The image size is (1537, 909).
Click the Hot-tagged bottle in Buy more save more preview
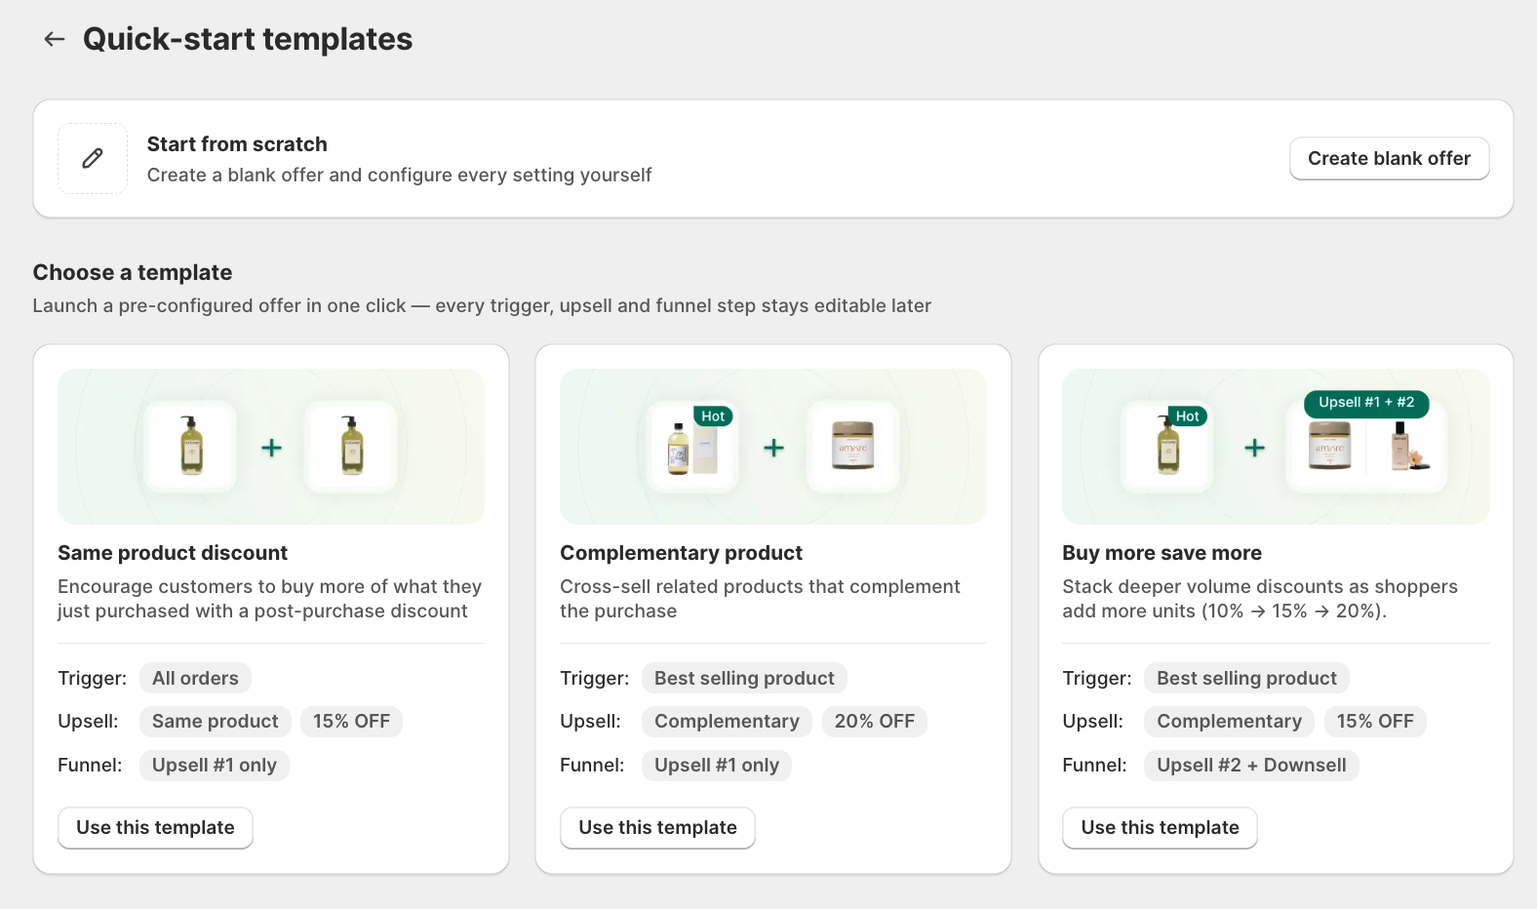pos(1167,447)
